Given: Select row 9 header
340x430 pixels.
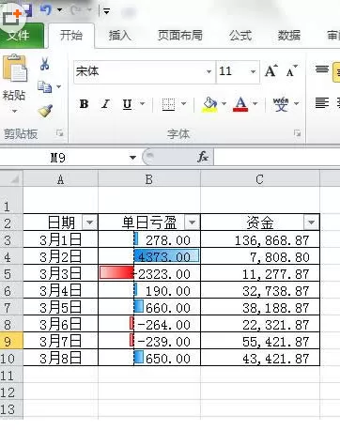Looking at the screenshot, I should (11, 341).
